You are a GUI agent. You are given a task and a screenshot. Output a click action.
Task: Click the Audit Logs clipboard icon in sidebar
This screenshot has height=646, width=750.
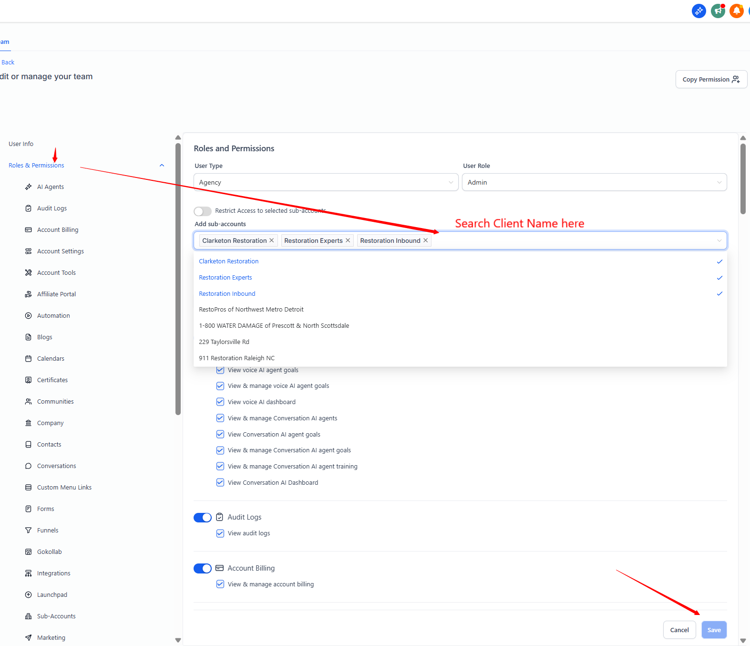29,208
